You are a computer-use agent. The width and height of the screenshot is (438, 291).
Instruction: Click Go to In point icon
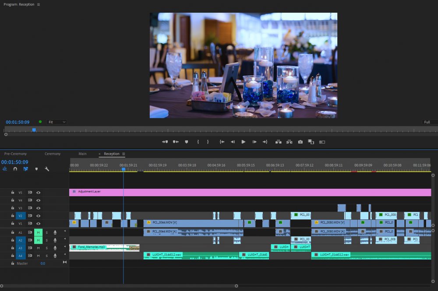click(222, 142)
